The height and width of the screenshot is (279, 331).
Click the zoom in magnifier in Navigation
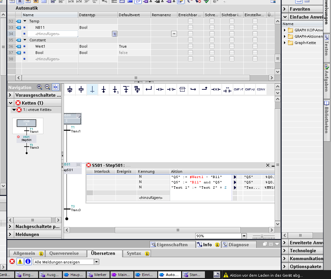39,87
